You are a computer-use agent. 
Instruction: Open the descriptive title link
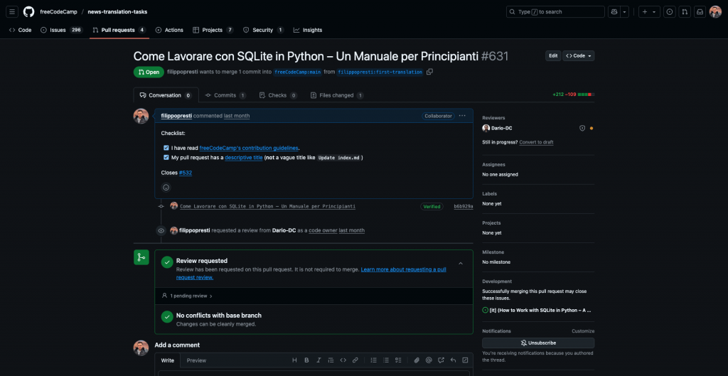tap(244, 157)
